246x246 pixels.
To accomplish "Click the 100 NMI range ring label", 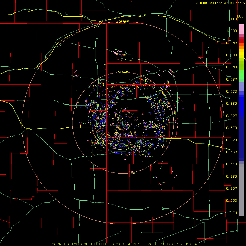I will [x=123, y=22].
